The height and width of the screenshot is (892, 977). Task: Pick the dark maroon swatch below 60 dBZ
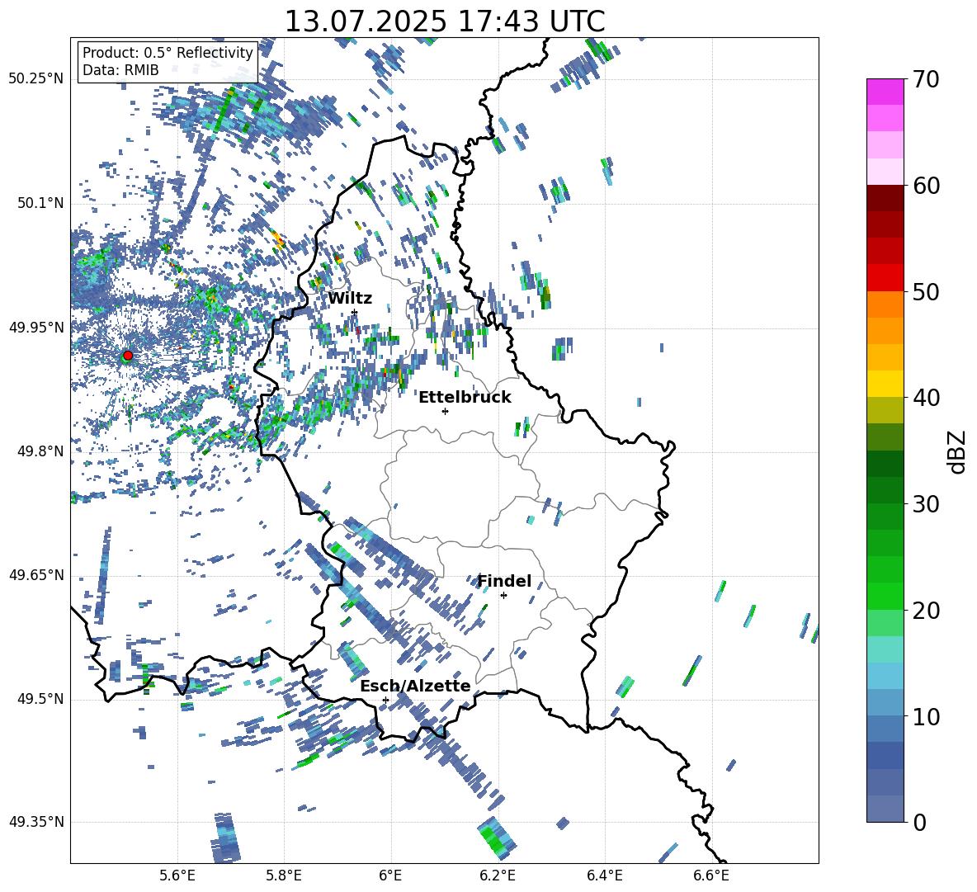tap(885, 198)
